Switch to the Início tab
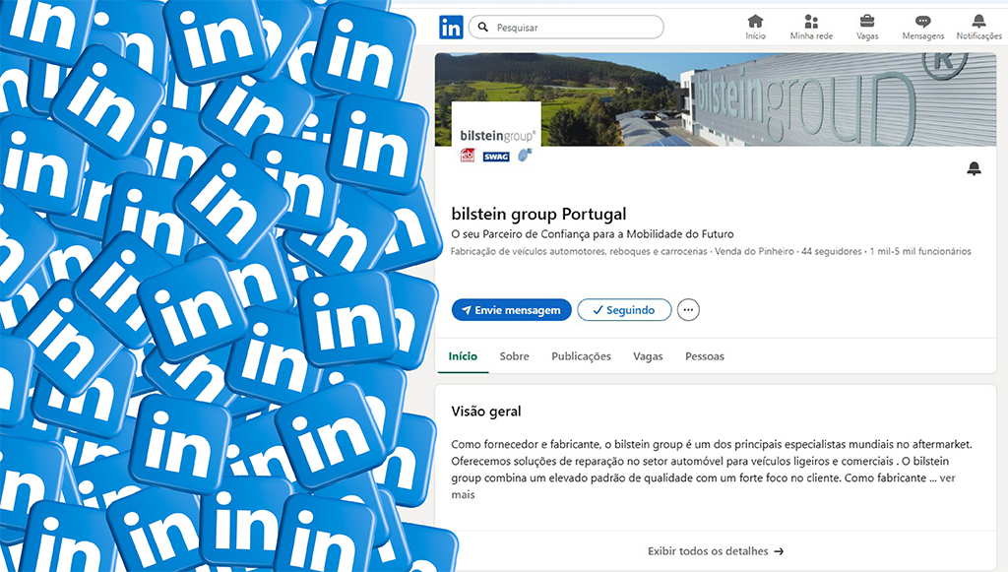 click(x=463, y=356)
